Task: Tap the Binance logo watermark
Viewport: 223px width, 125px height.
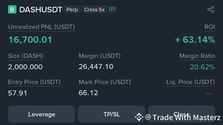Action: point(139,117)
